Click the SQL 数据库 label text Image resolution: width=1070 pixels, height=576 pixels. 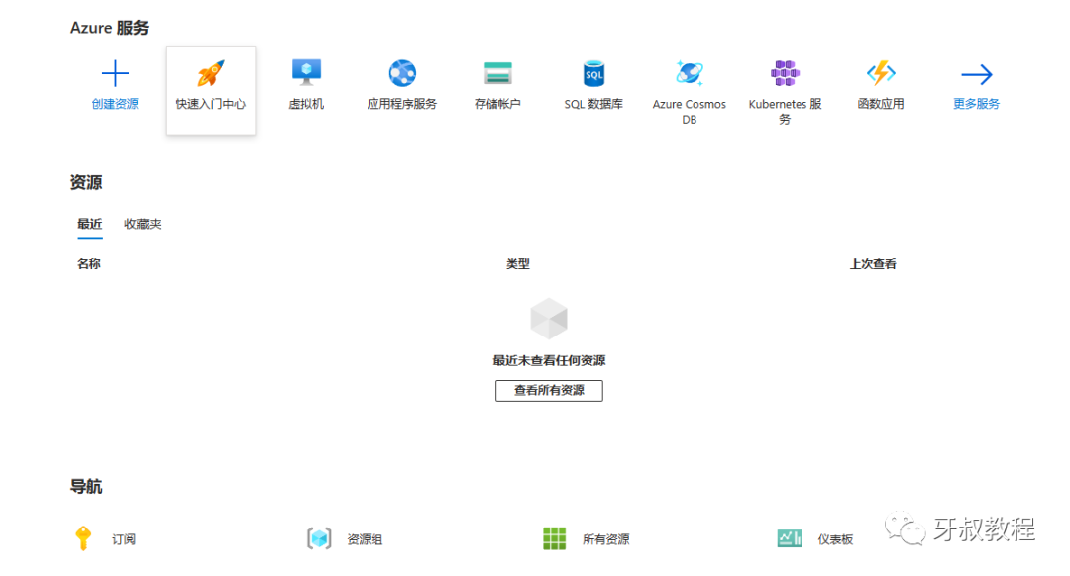click(593, 104)
